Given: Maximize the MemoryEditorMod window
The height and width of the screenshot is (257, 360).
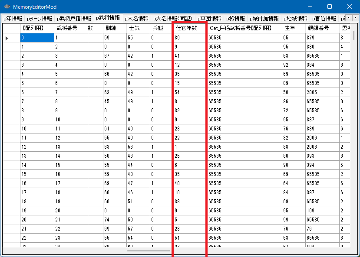Looking at the screenshot, I should [x=329, y=7].
